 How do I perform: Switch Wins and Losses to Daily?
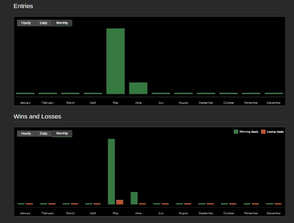pyautogui.click(x=44, y=134)
